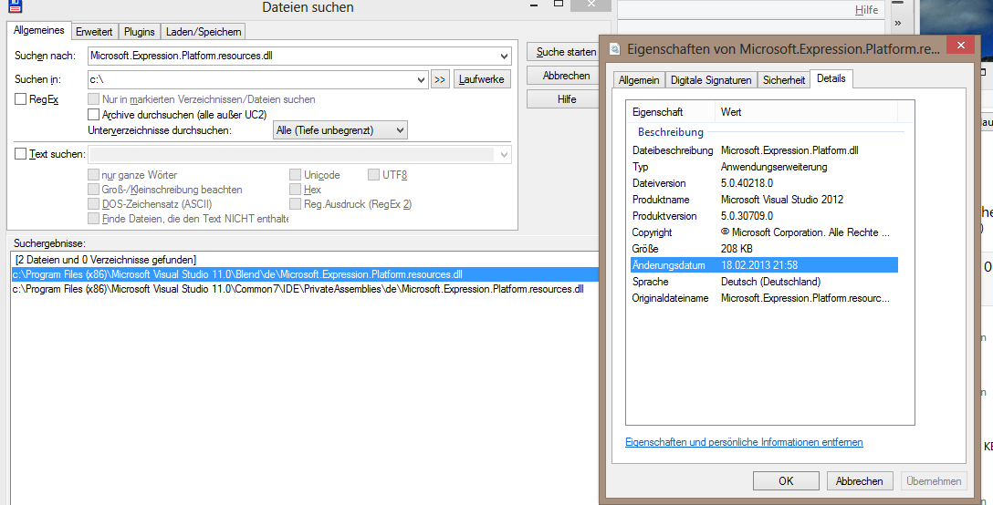Toggle the RegEx checkbox
Viewport: 993px width, 505px height.
pos(20,98)
